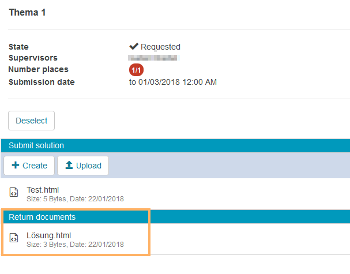This screenshot has height=274, width=350.
Task: Open the Test.html submitted file
Action: pyautogui.click(x=43, y=189)
